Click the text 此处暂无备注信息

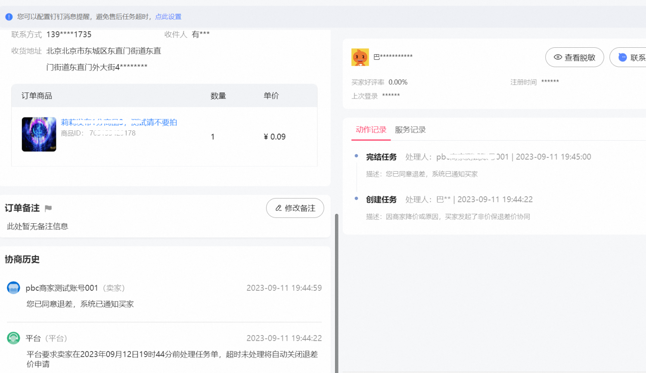point(37,226)
